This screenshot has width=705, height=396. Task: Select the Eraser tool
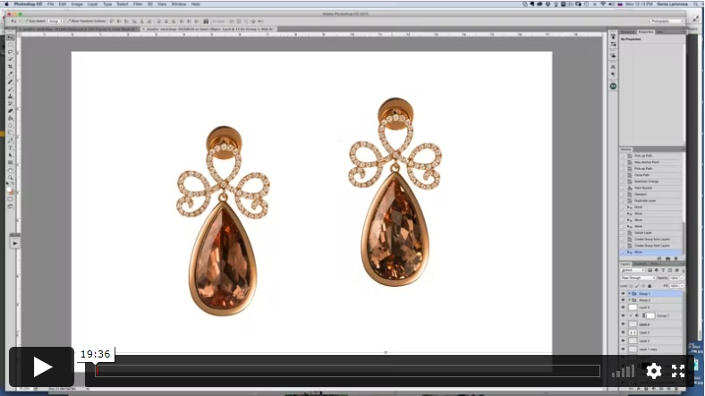point(11,111)
